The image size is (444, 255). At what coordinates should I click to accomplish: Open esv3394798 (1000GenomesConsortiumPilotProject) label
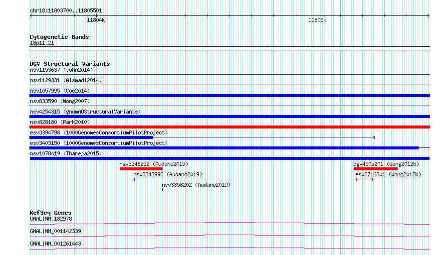[x=99, y=132]
